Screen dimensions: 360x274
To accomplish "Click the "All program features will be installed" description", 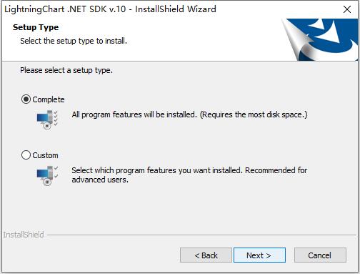I will coord(134,114).
